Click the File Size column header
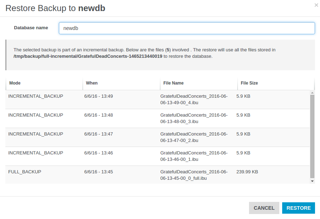This screenshot has width=320, height=219. click(x=249, y=83)
